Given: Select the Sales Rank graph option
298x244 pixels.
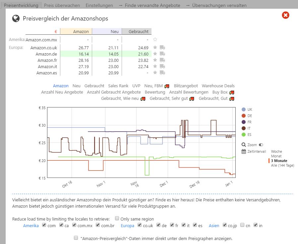Looking at the screenshot, I should click(x=118, y=86).
